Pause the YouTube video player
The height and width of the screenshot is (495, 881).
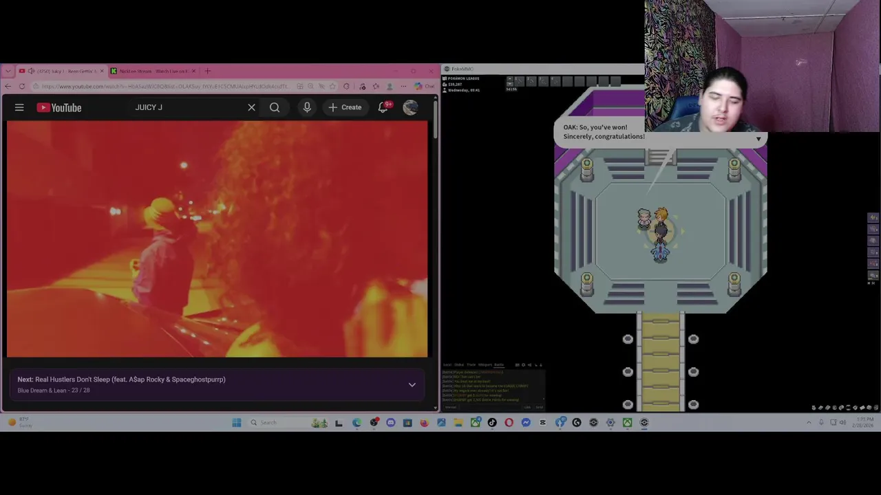(x=217, y=239)
